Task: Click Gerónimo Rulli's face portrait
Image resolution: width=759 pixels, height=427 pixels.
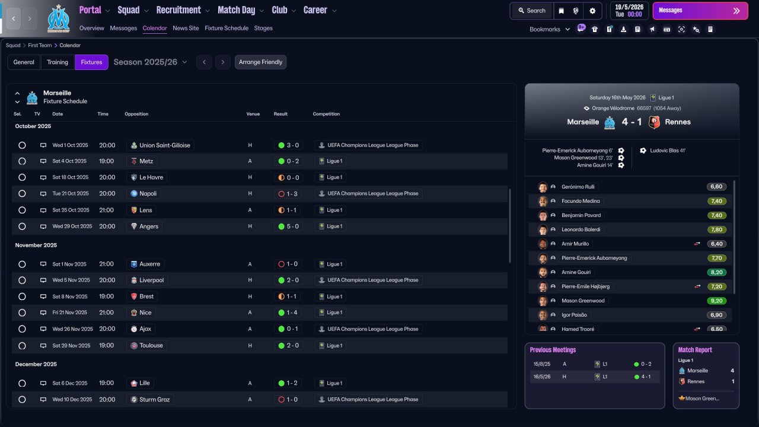Action: point(543,187)
